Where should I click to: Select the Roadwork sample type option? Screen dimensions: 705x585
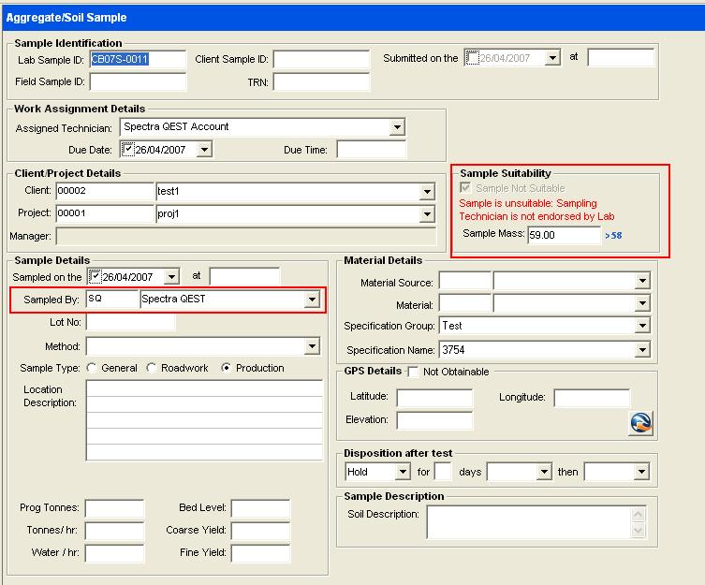pos(152,368)
